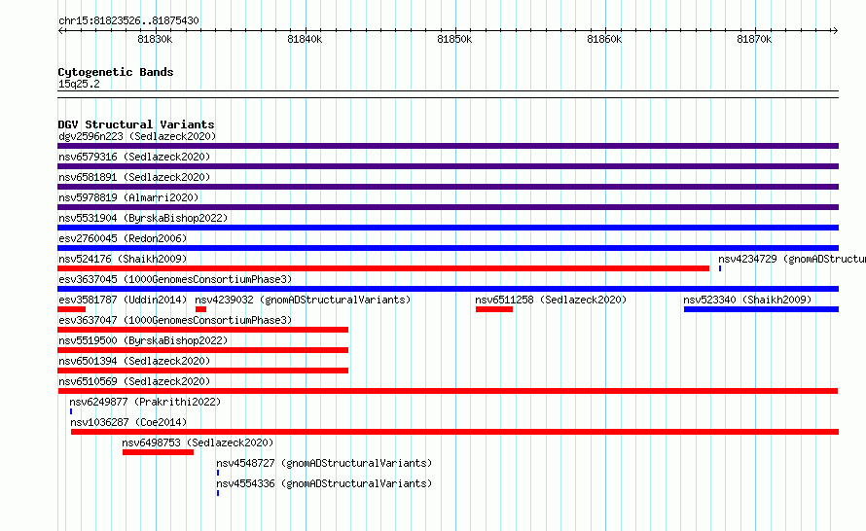Screen dimensions: 866x531
Task: Click the tiny blue mark under nsv4554336
Action: [x=218, y=493]
